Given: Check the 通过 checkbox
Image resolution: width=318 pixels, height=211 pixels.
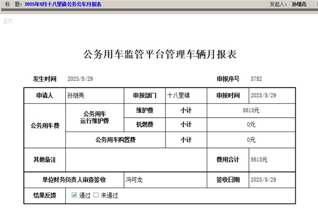Looking at the screenshot, I should point(74,195).
